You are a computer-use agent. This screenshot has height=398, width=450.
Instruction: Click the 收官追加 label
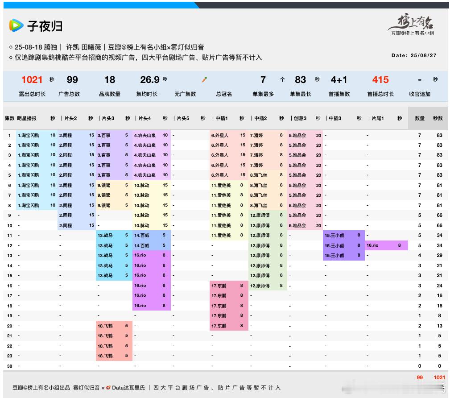pyautogui.click(x=420, y=94)
